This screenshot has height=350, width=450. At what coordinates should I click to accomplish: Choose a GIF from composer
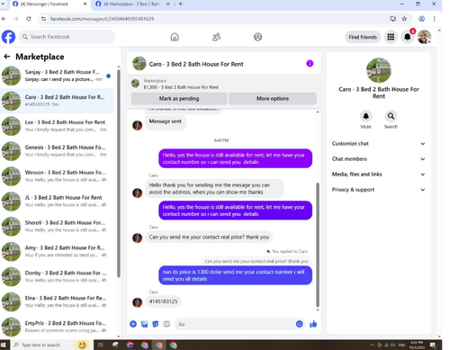166,324
